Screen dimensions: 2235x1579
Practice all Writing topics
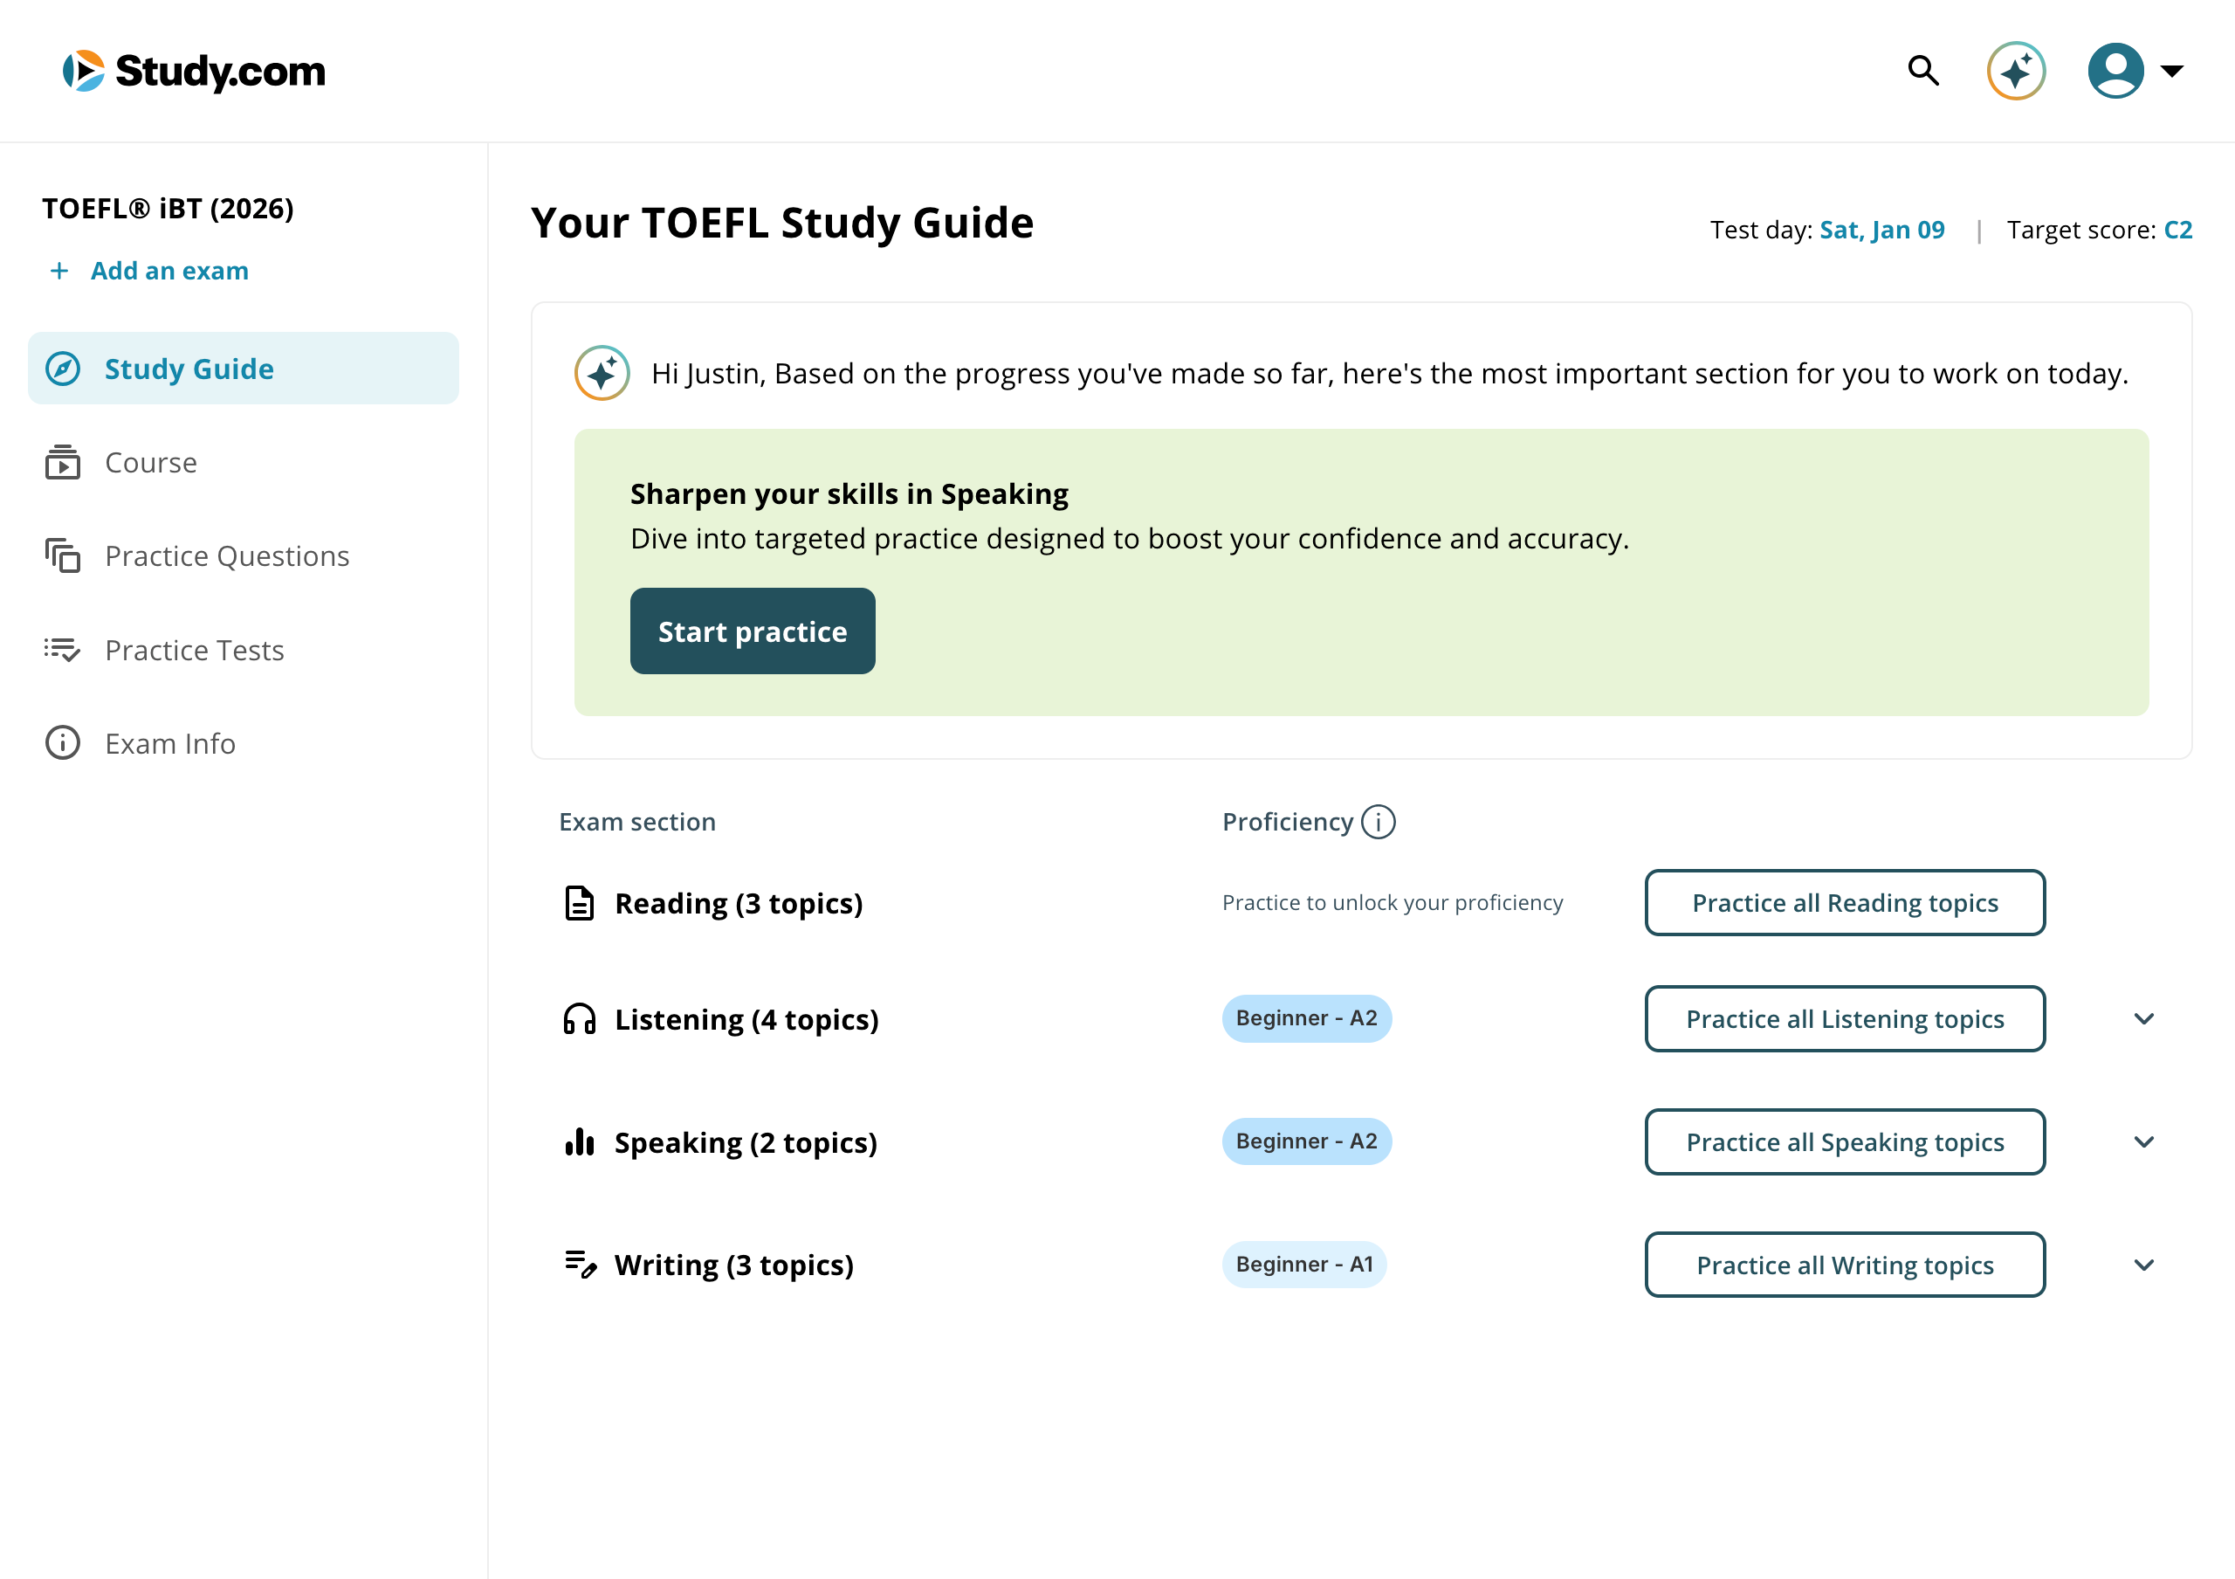click(x=1845, y=1265)
